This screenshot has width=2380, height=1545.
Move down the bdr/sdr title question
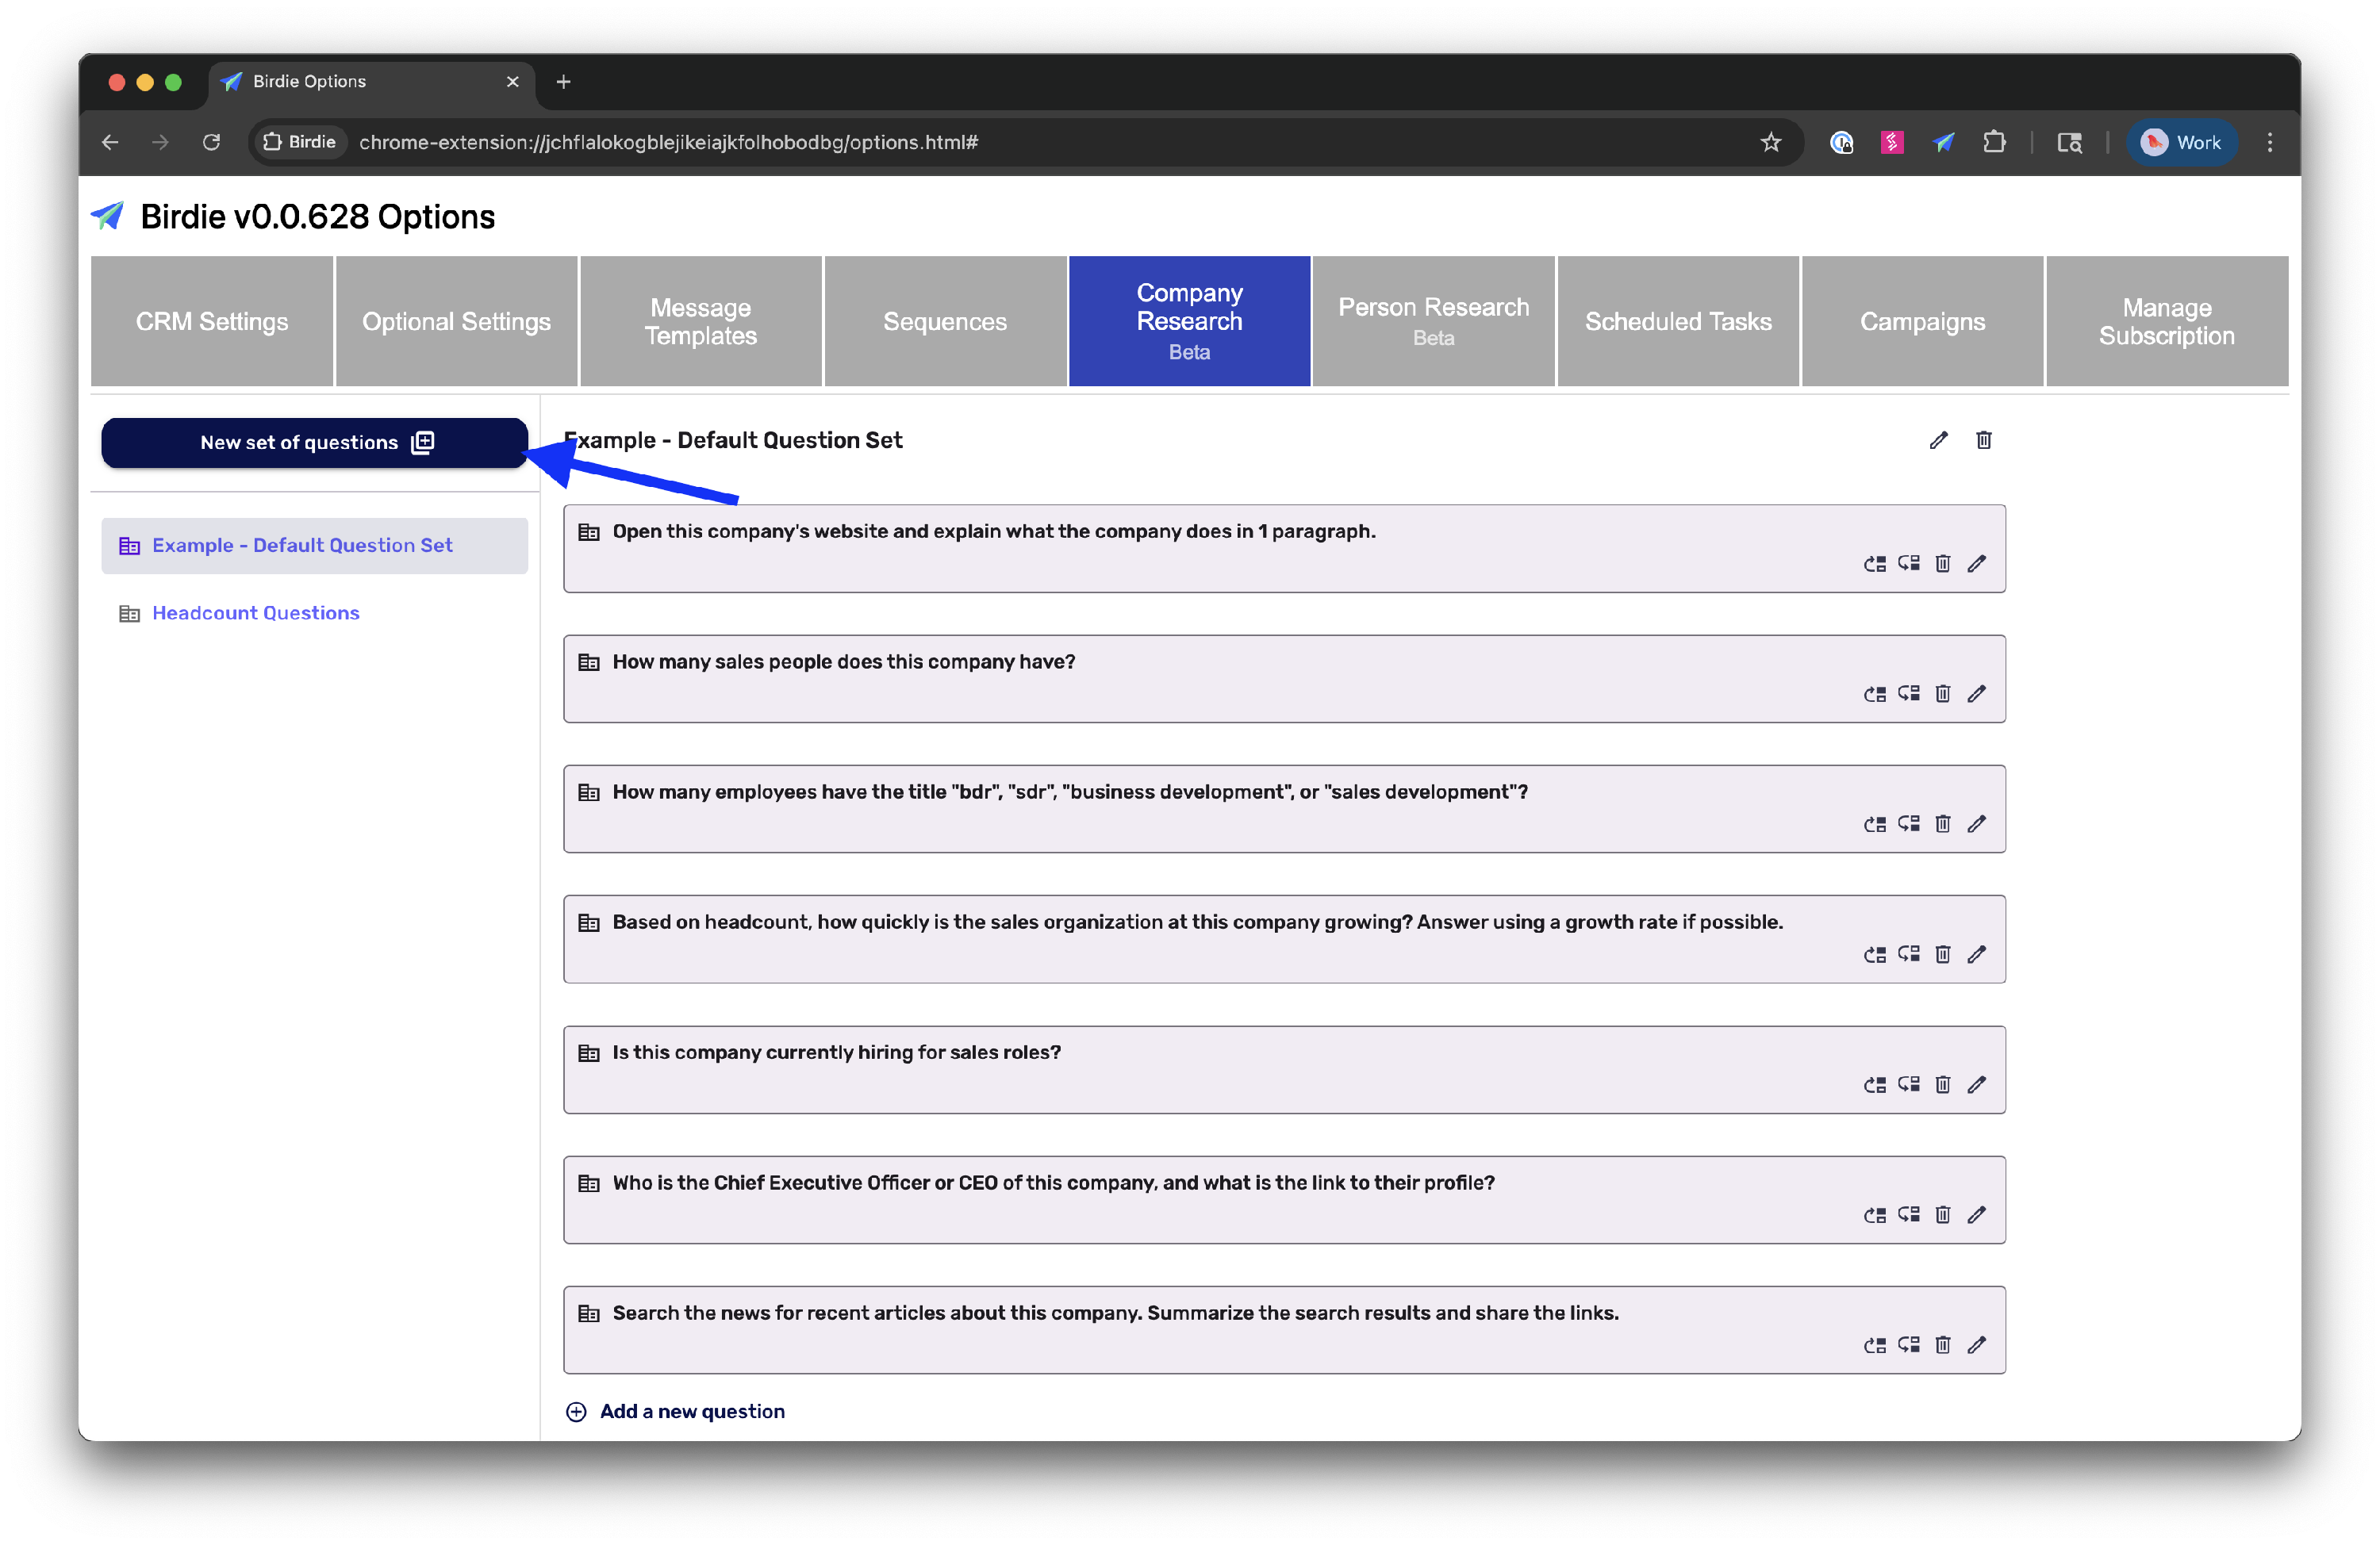point(1908,824)
